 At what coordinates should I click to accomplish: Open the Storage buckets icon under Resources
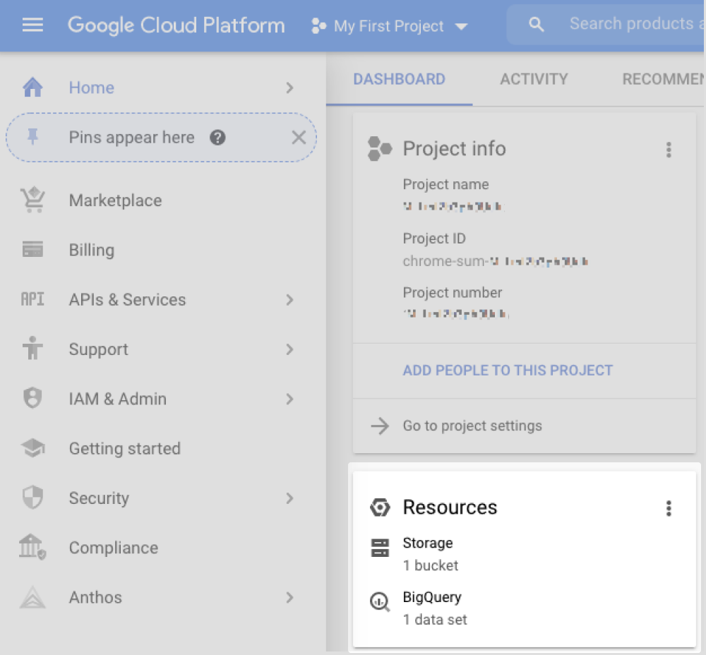point(380,547)
